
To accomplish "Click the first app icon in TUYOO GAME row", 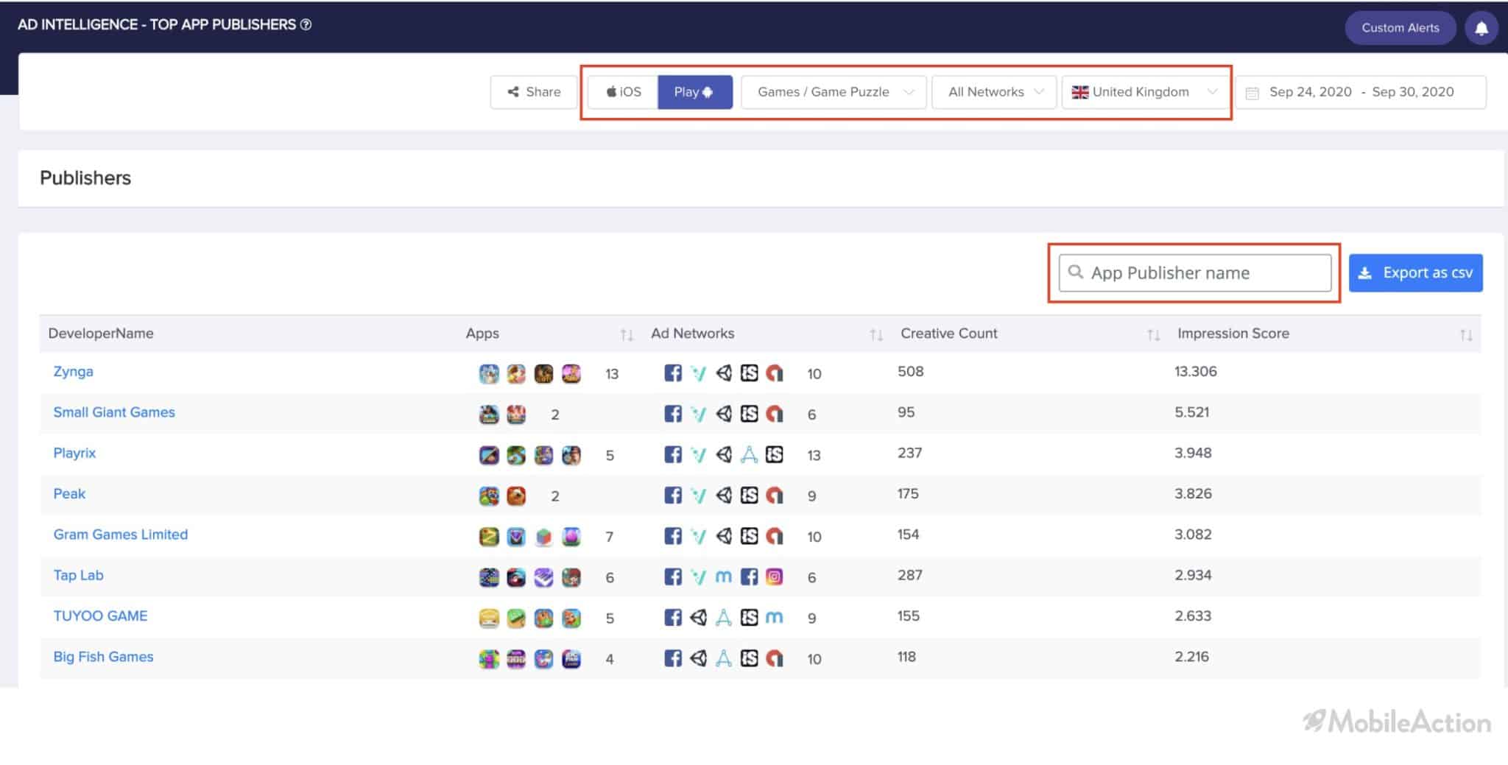I will pos(489,618).
